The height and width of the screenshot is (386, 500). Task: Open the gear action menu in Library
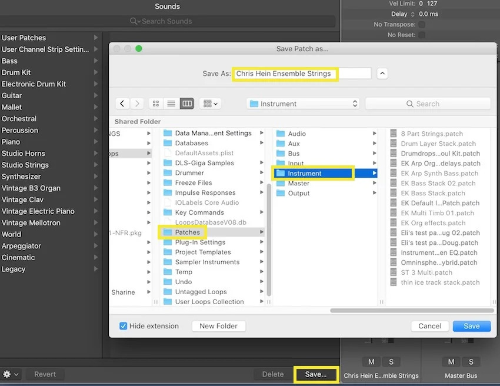(x=11, y=374)
